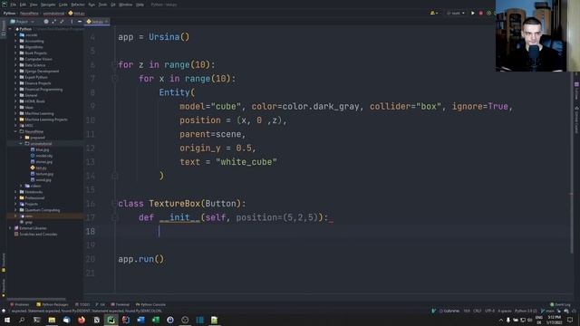
Task: Open the Terminal tool window
Action: pyautogui.click(x=121, y=304)
